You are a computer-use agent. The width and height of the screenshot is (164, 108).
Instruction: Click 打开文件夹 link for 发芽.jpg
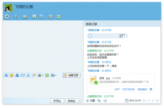pos(128,89)
